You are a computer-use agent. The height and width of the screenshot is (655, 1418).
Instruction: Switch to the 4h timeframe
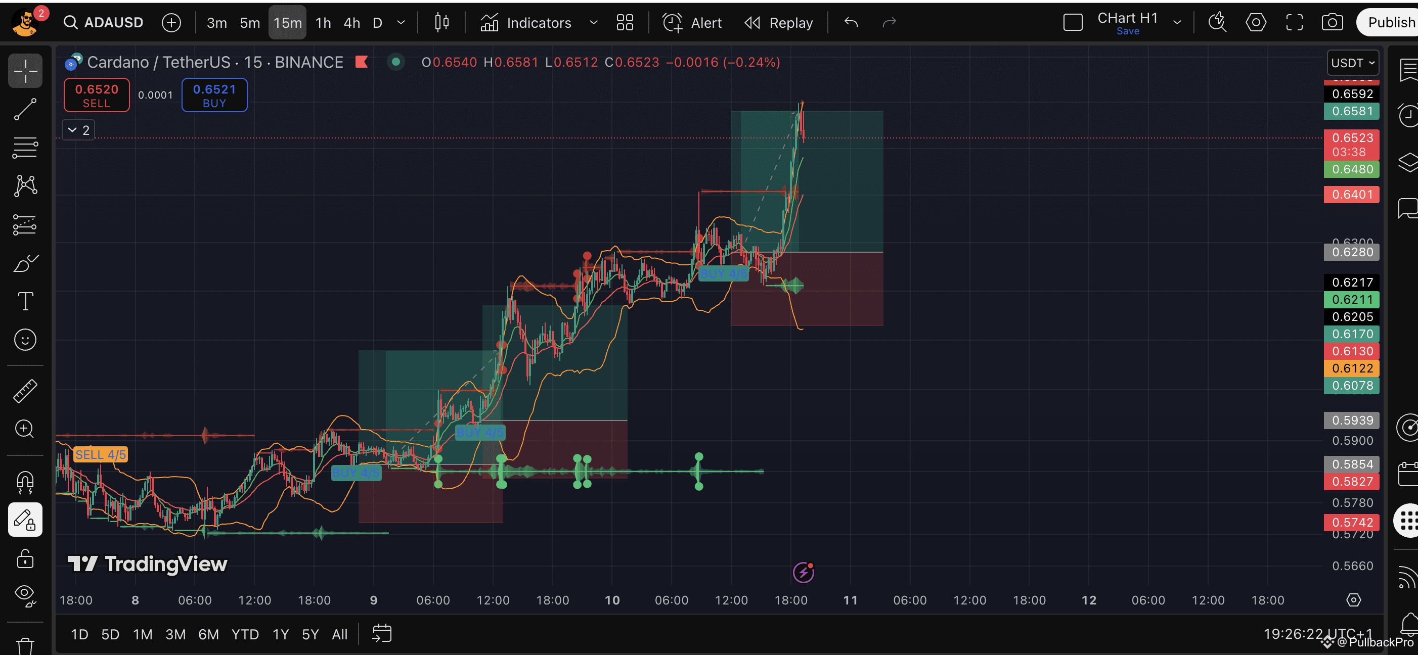[x=352, y=23]
